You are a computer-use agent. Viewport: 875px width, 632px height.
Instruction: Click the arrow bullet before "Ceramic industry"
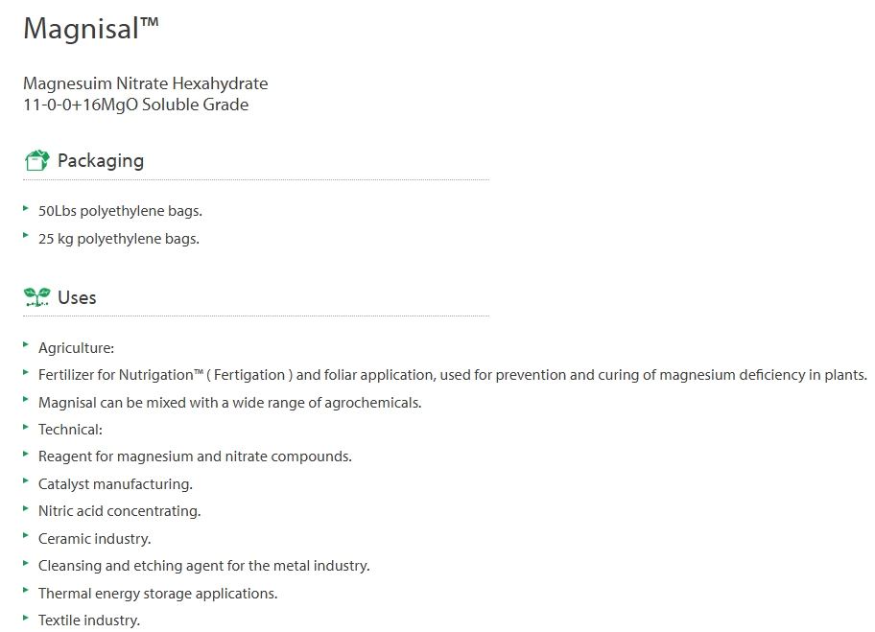tap(26, 536)
